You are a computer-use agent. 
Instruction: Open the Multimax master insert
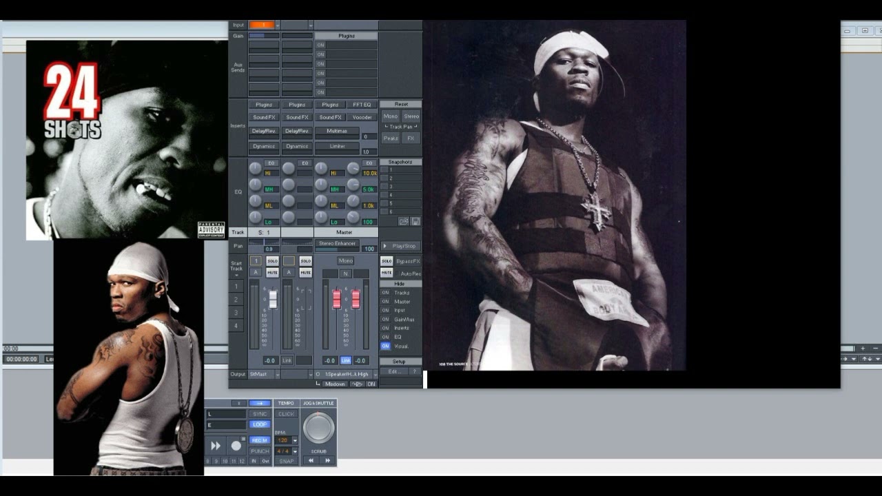tap(337, 131)
